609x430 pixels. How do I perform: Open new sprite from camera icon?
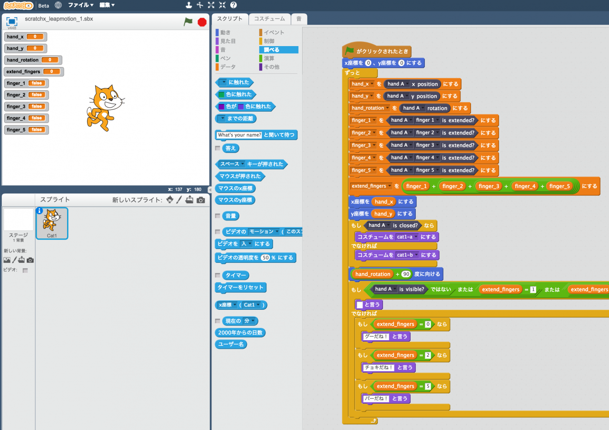201,200
